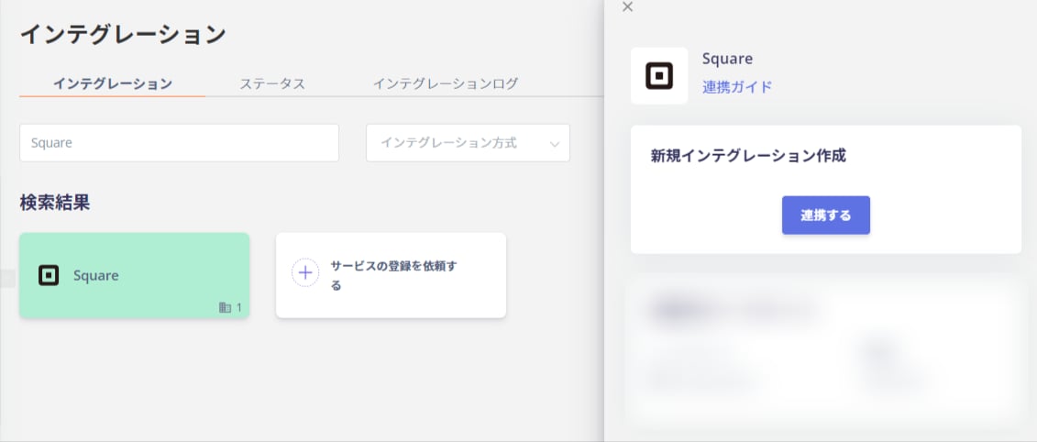Image resolution: width=1037 pixels, height=442 pixels.
Task: Open the インテグレーション tab
Action: [113, 84]
